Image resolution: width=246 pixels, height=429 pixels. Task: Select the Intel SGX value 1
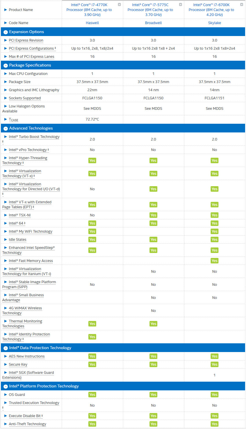pos(215,375)
